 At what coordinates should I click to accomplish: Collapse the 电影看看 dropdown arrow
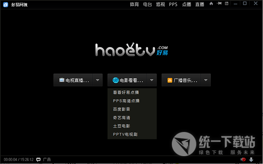[x=152, y=80]
